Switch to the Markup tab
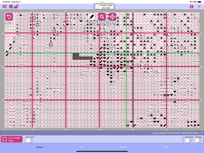This screenshot has height=153, width=204. coord(40,147)
